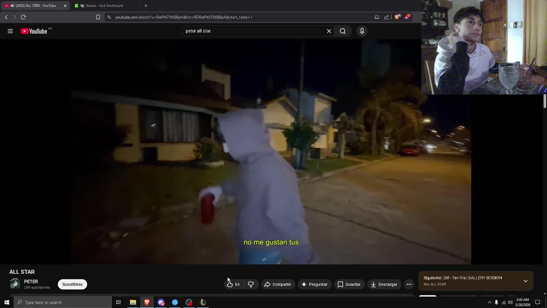Open Task View on taskbar

coord(118,302)
